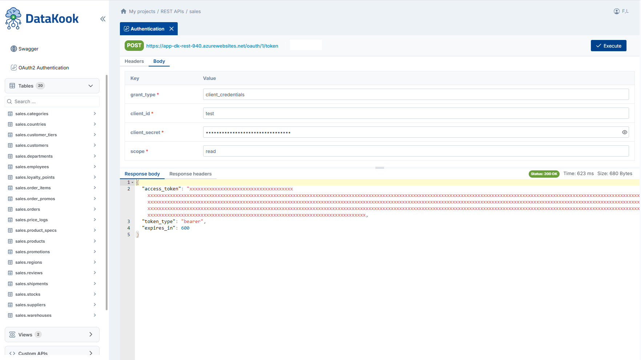Click the client_secret password field
Image resolution: width=641 pixels, height=360 pixels.
(x=416, y=132)
